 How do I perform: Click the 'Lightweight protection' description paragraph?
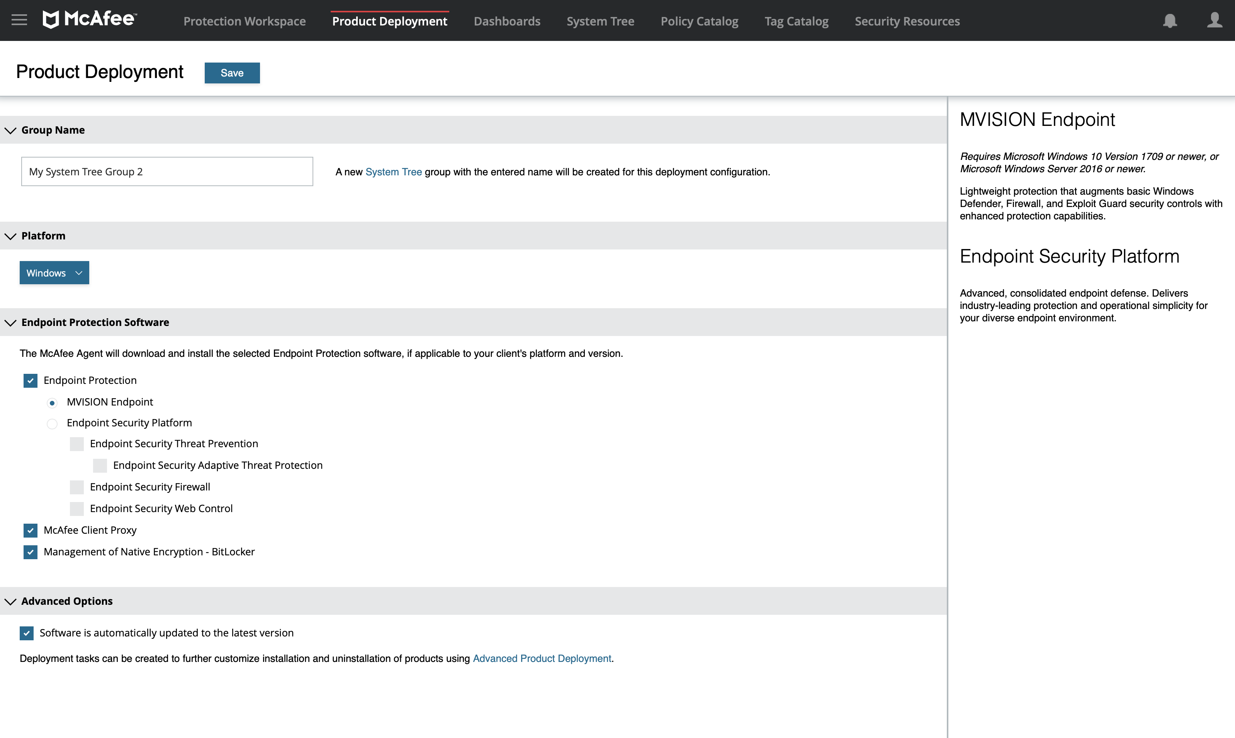tap(1091, 204)
